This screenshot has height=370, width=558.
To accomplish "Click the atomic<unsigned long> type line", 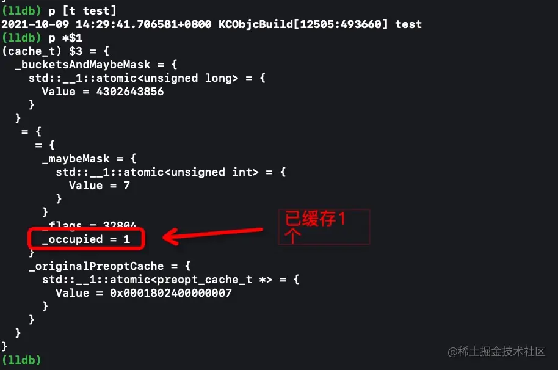I will click(x=147, y=78).
